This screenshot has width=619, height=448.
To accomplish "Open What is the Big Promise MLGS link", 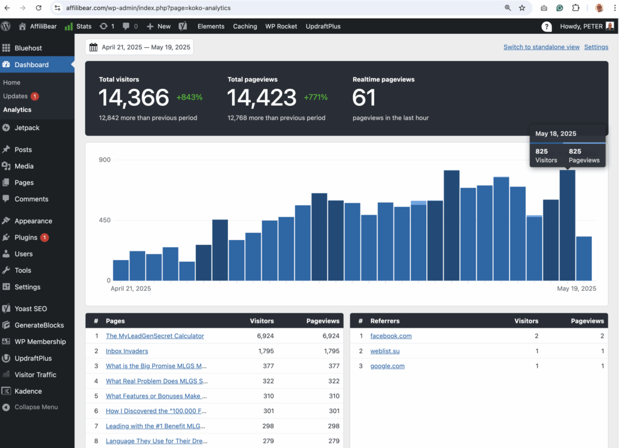I will tap(156, 366).
